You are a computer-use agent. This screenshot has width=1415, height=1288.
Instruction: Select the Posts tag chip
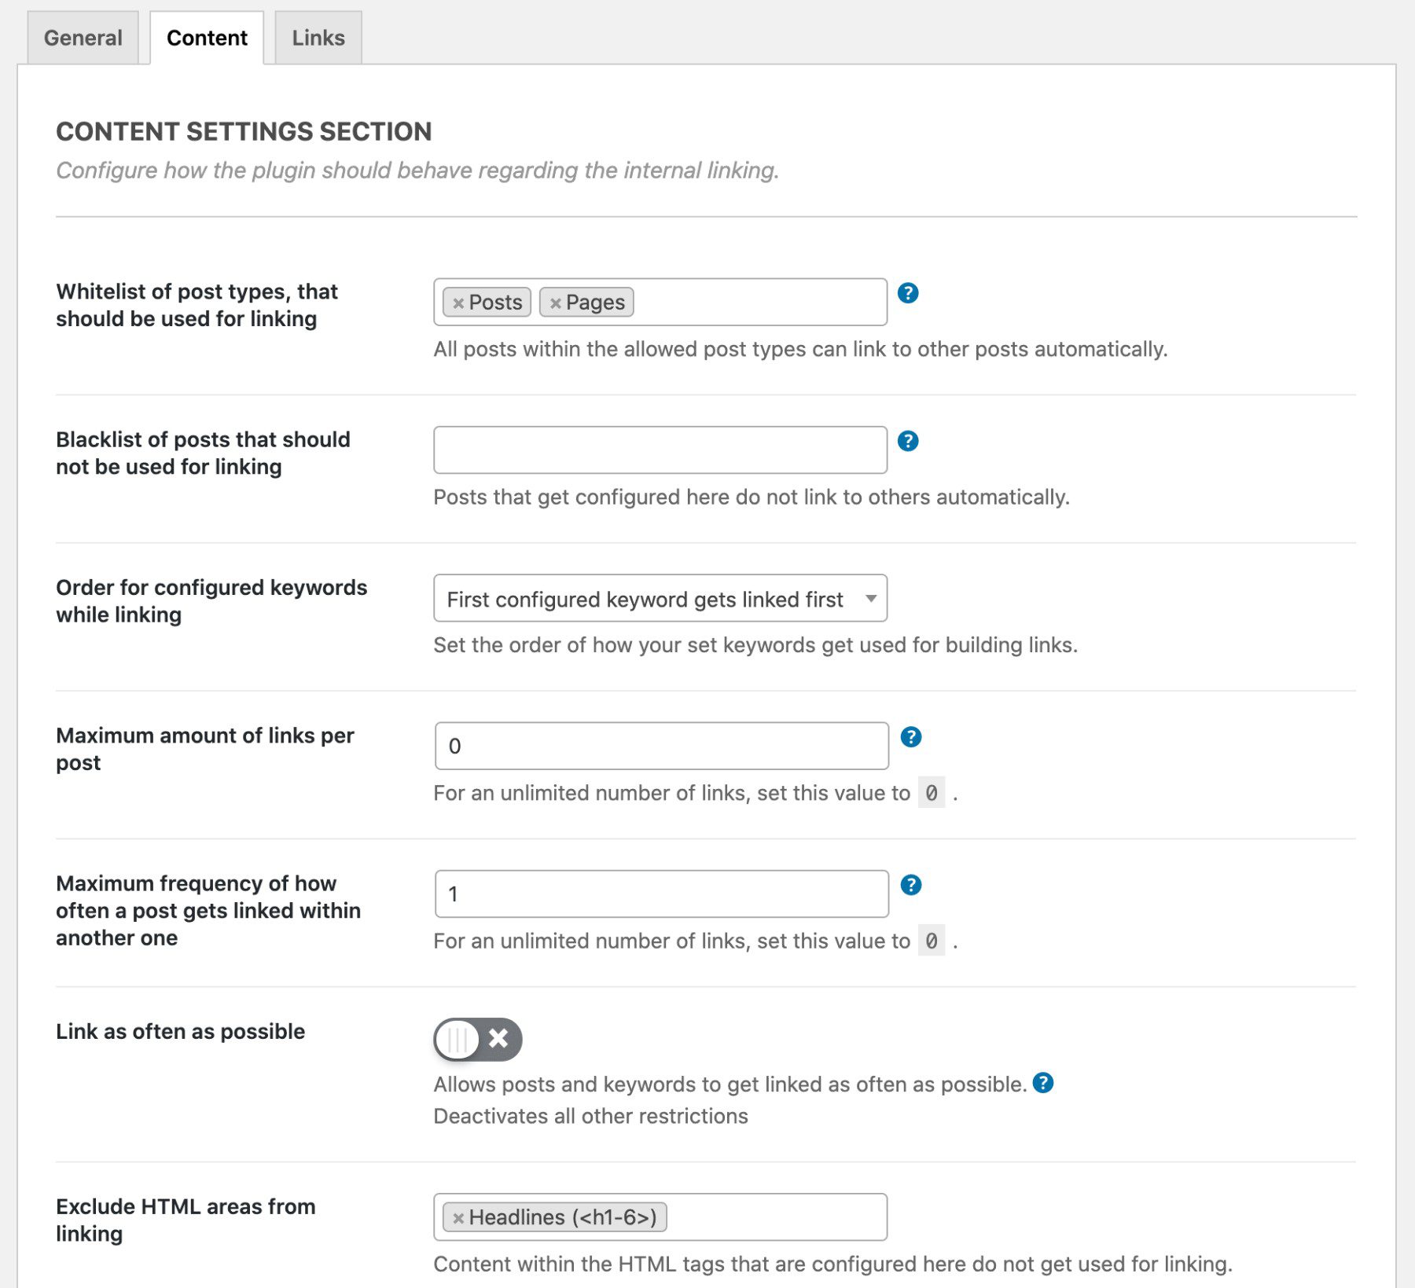(494, 302)
